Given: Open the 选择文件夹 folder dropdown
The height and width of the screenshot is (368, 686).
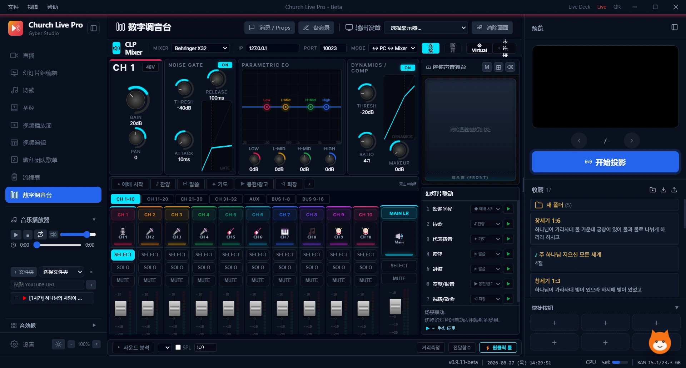Looking at the screenshot, I should [61, 272].
